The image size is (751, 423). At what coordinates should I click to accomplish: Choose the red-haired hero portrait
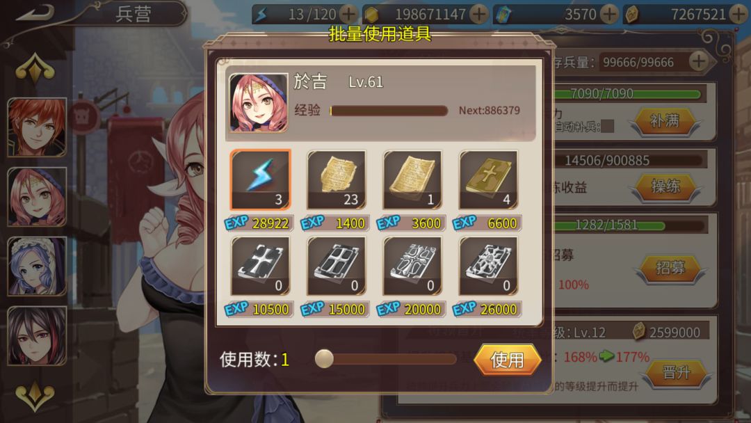37,127
